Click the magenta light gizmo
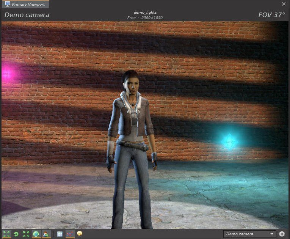The image size is (290, 239). point(8,74)
